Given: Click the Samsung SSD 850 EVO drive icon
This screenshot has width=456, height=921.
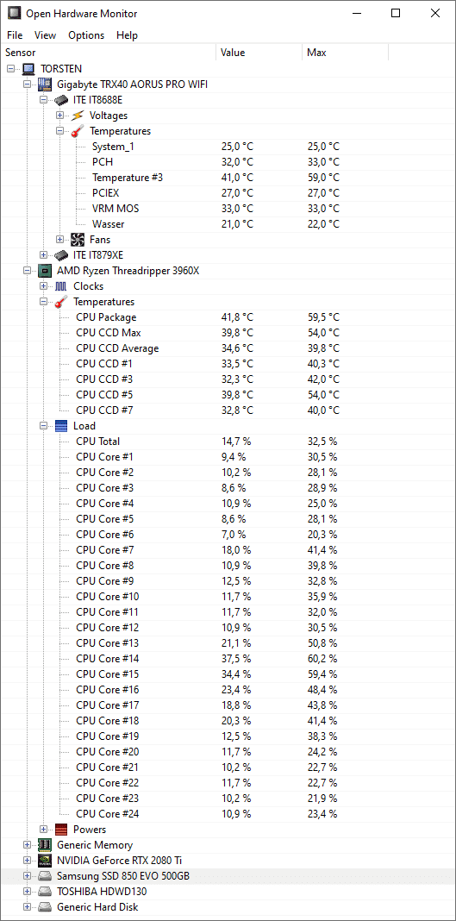Looking at the screenshot, I should (x=45, y=876).
